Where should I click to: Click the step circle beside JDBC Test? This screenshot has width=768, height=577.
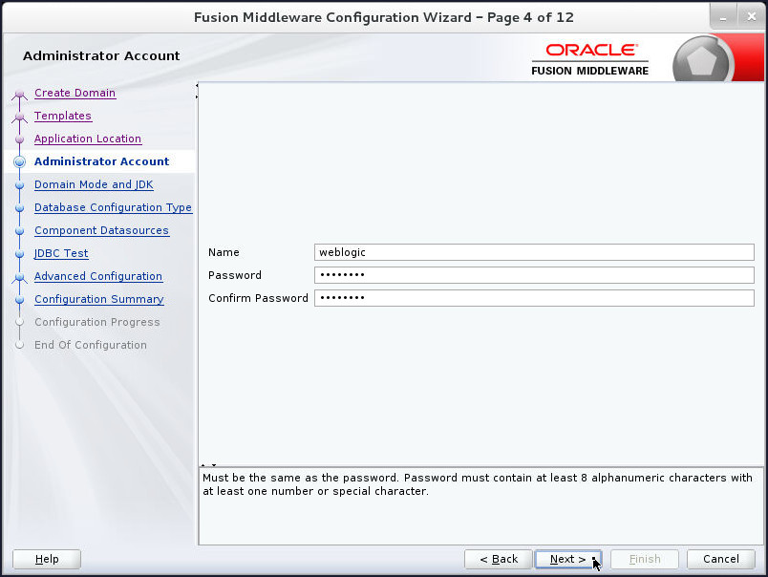click(20, 253)
